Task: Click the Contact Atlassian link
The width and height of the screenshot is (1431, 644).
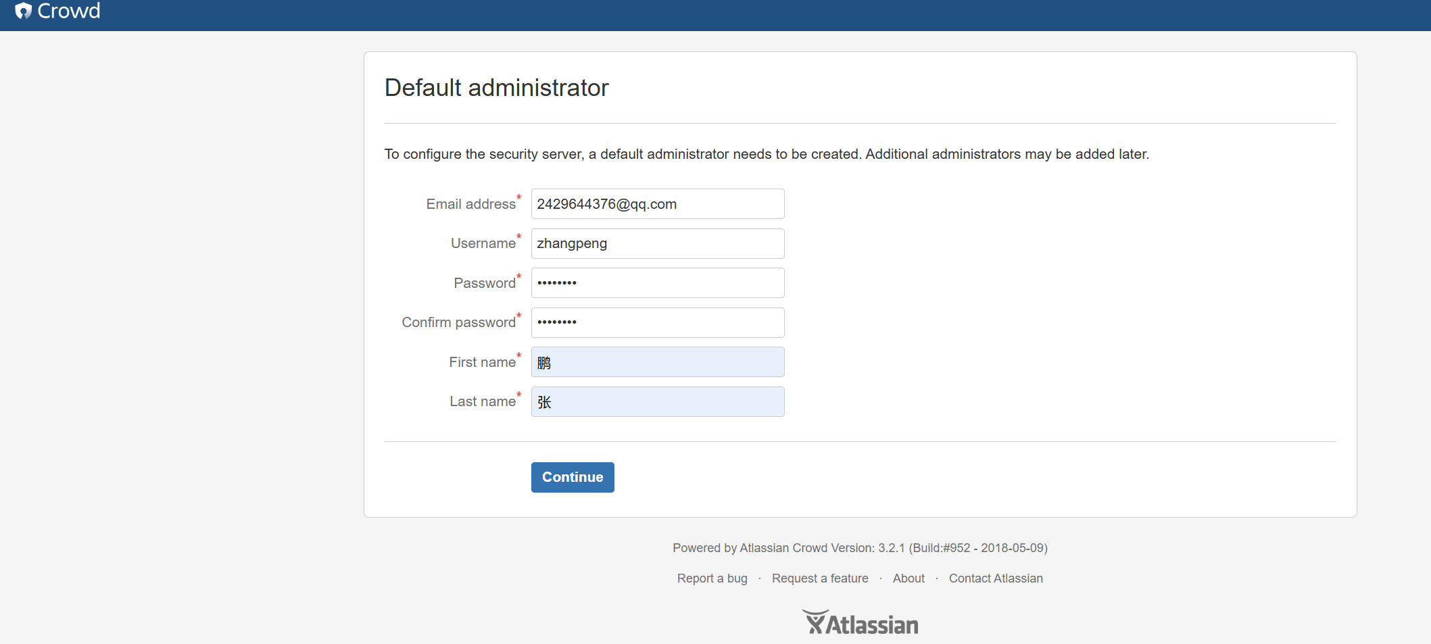Action: [996, 578]
